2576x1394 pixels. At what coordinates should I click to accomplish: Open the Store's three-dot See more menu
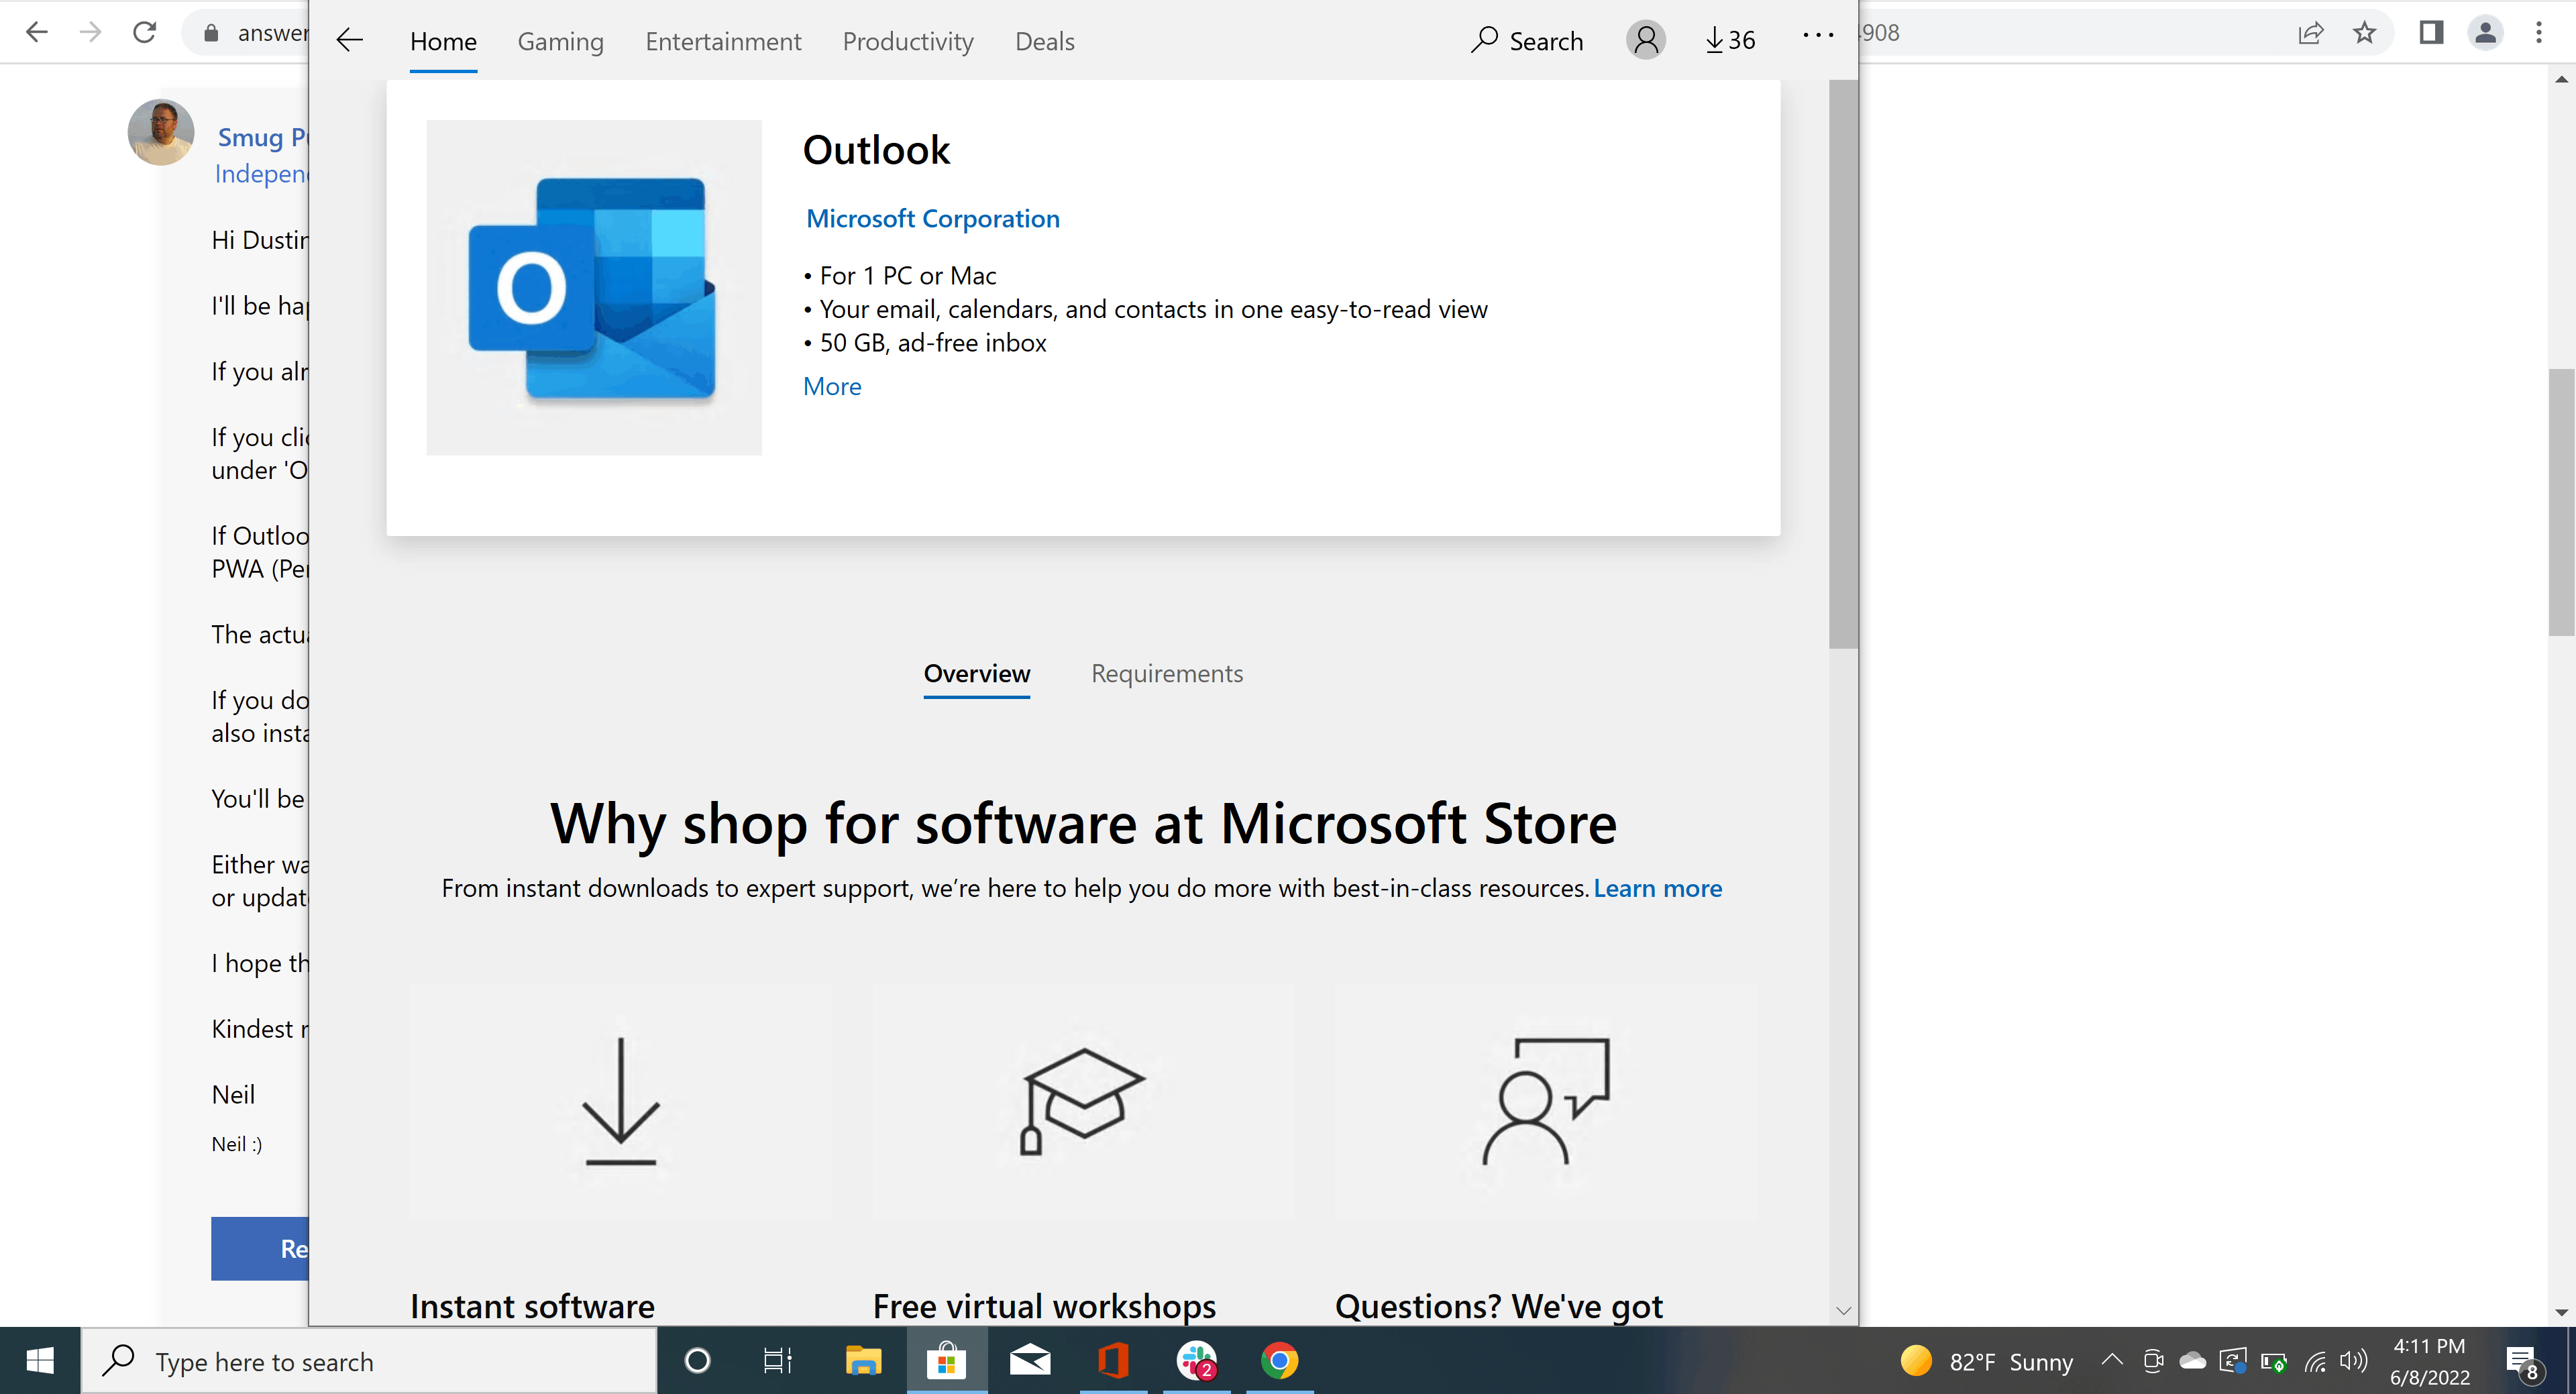(1818, 36)
